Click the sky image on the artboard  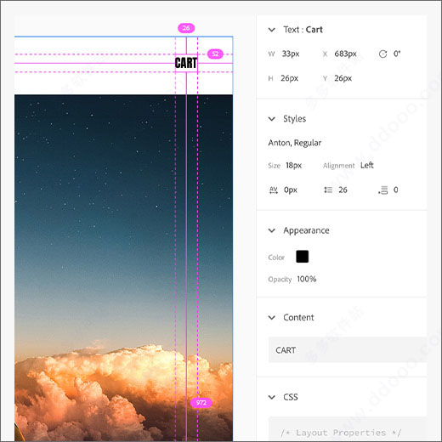pyautogui.click(x=123, y=268)
